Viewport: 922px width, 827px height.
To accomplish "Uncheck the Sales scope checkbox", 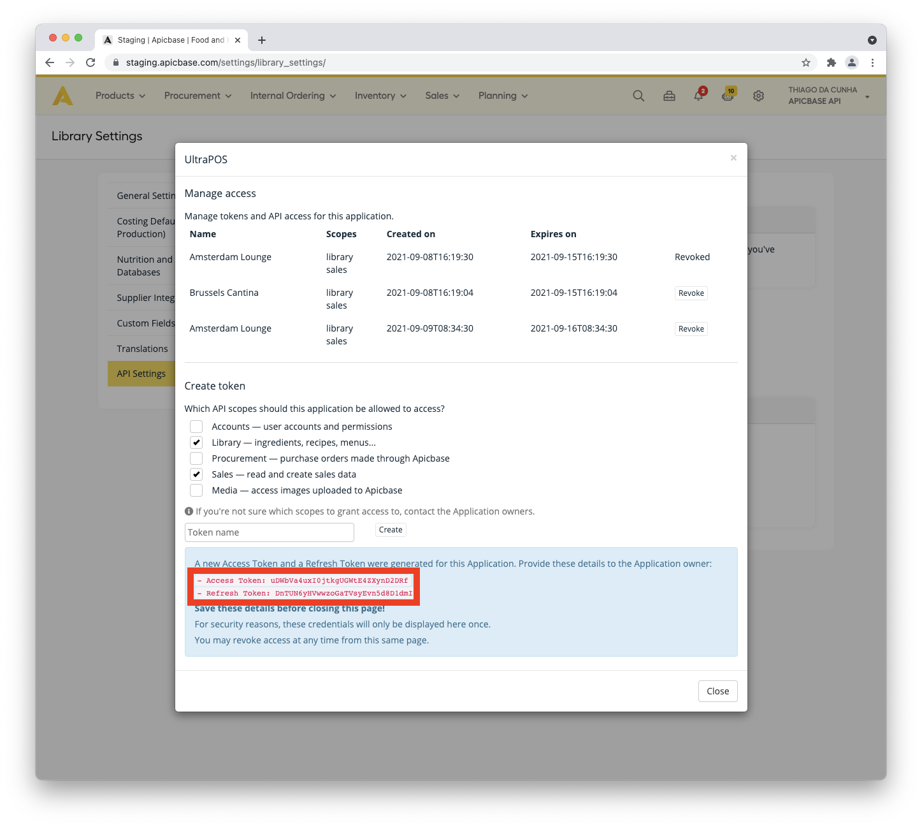I will click(x=196, y=474).
